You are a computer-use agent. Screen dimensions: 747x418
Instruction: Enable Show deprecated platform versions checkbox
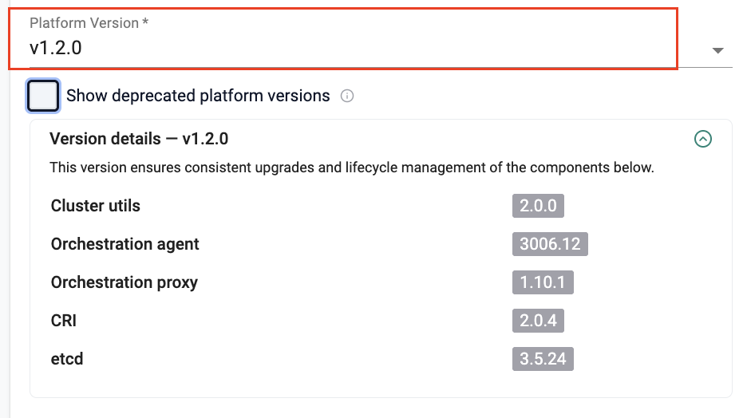(x=43, y=96)
